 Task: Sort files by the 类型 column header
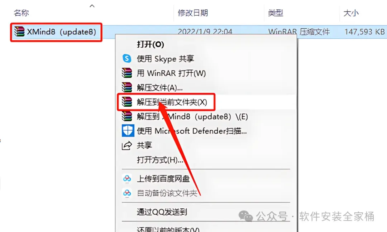[x=276, y=13]
